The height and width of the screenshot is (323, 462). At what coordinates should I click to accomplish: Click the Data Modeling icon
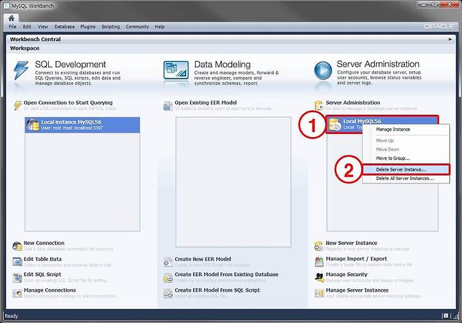176,70
